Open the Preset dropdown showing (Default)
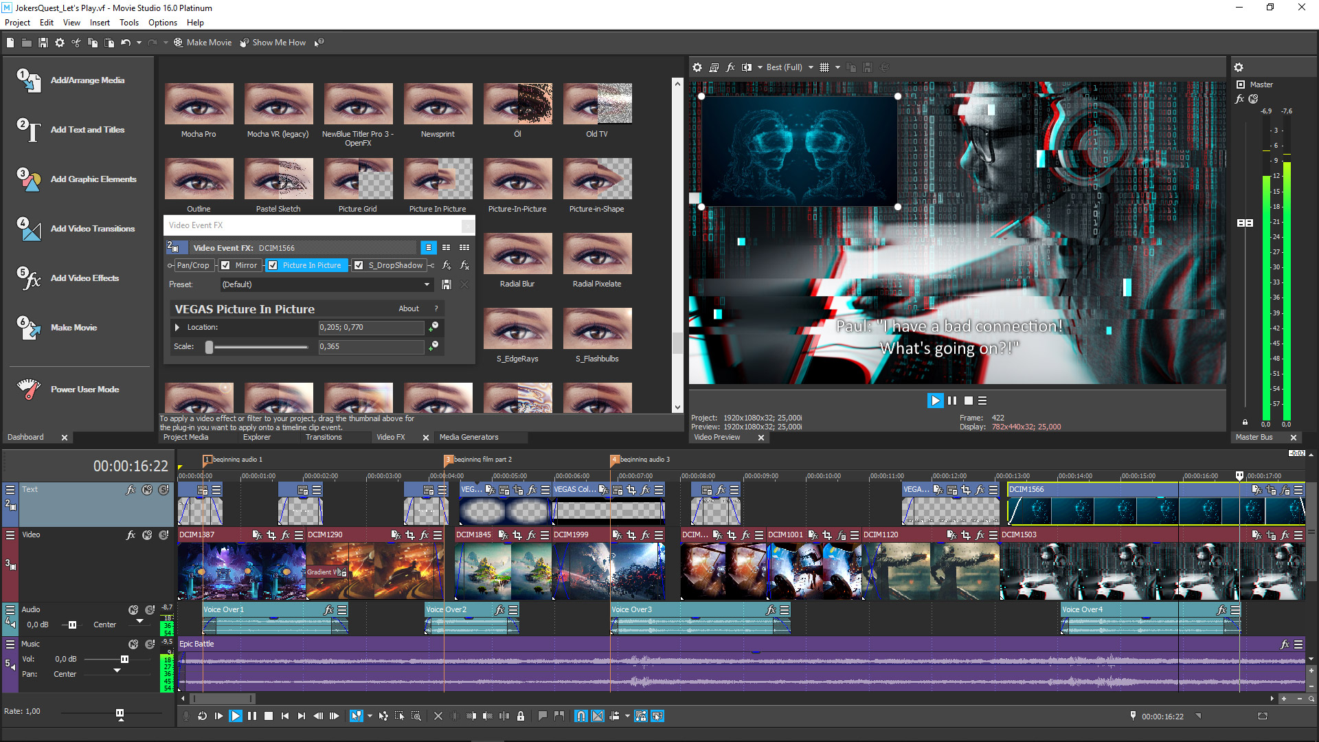Image resolution: width=1319 pixels, height=742 pixels. point(427,284)
